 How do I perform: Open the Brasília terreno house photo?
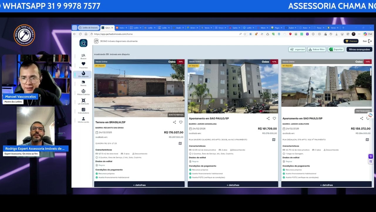pyautogui.click(x=139, y=88)
